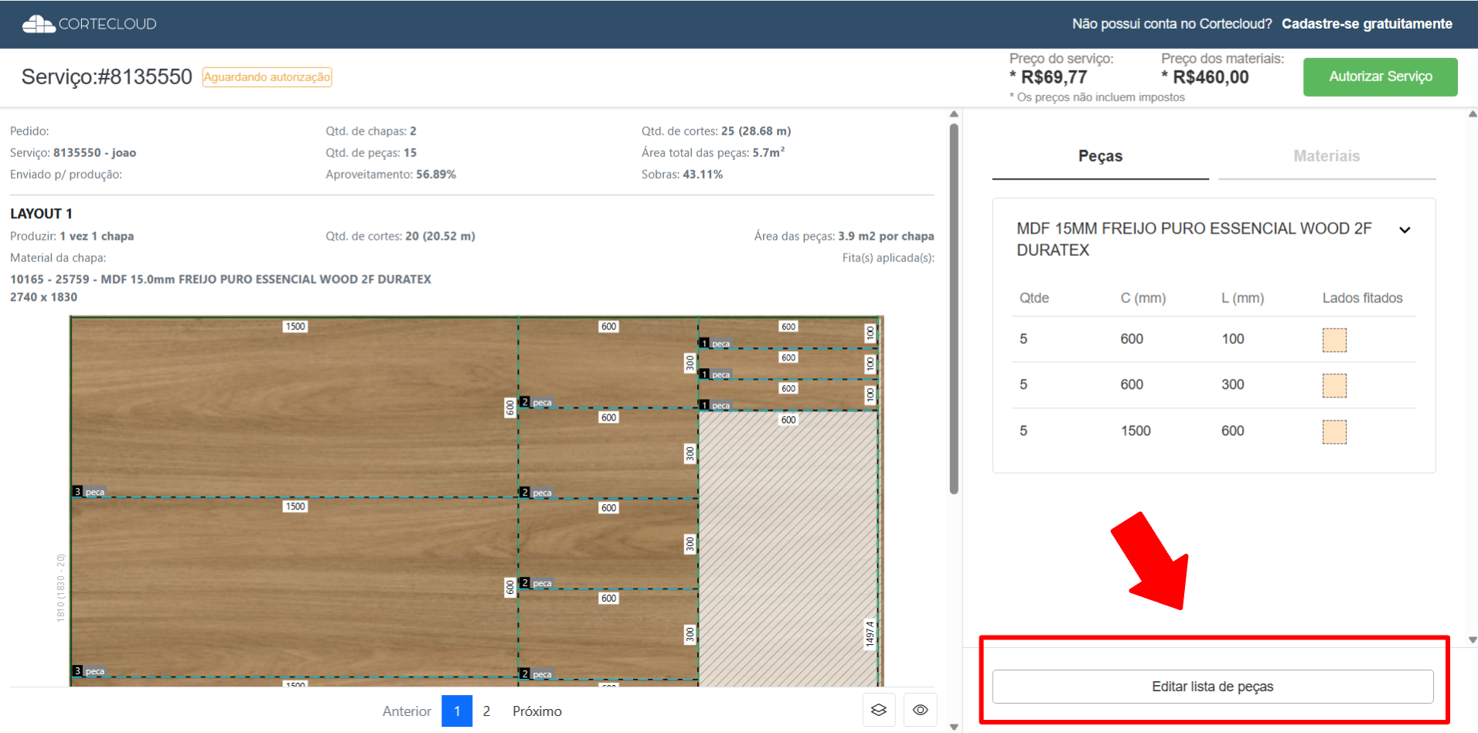Image resolution: width=1478 pixels, height=733 pixels.
Task: Click the 2740 x 1830 sheet size text
Action: click(x=43, y=297)
